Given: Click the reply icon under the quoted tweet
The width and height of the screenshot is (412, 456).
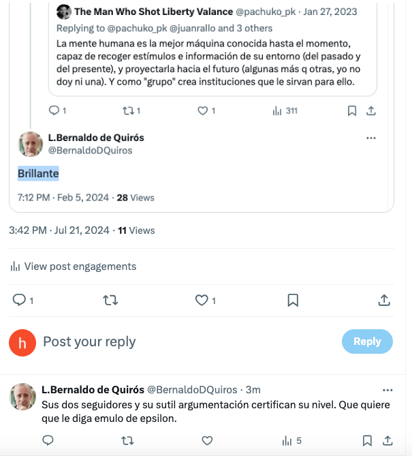Looking at the screenshot, I should tap(54, 111).
